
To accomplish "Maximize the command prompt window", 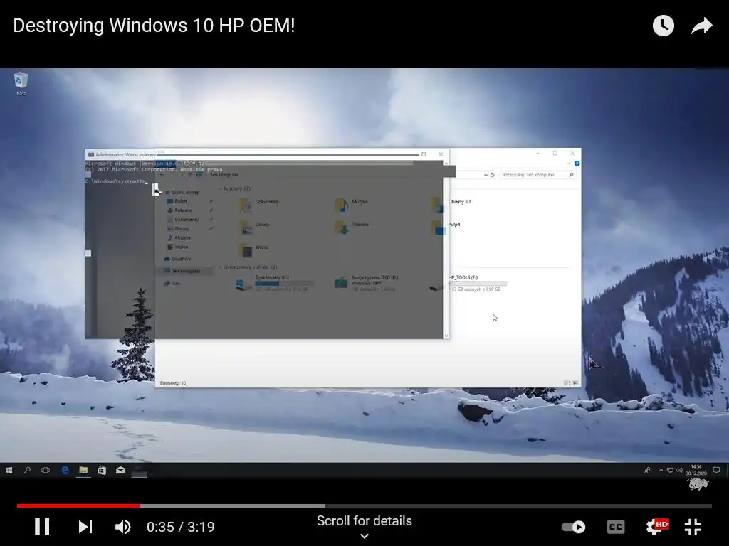I will coord(424,154).
